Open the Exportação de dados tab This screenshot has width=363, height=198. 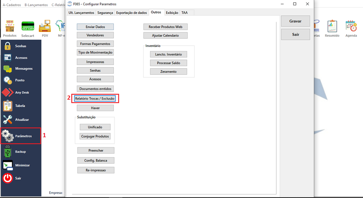tap(132, 13)
